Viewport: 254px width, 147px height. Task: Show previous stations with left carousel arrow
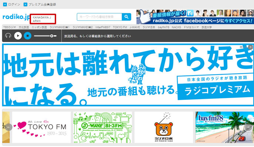(x=9, y=127)
